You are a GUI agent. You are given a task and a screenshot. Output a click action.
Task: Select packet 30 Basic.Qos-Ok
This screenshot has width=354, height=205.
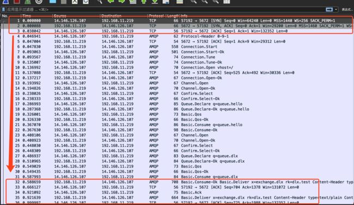tap(177, 171)
